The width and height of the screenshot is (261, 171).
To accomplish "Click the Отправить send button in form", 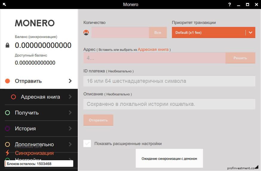I will (x=98, y=120).
